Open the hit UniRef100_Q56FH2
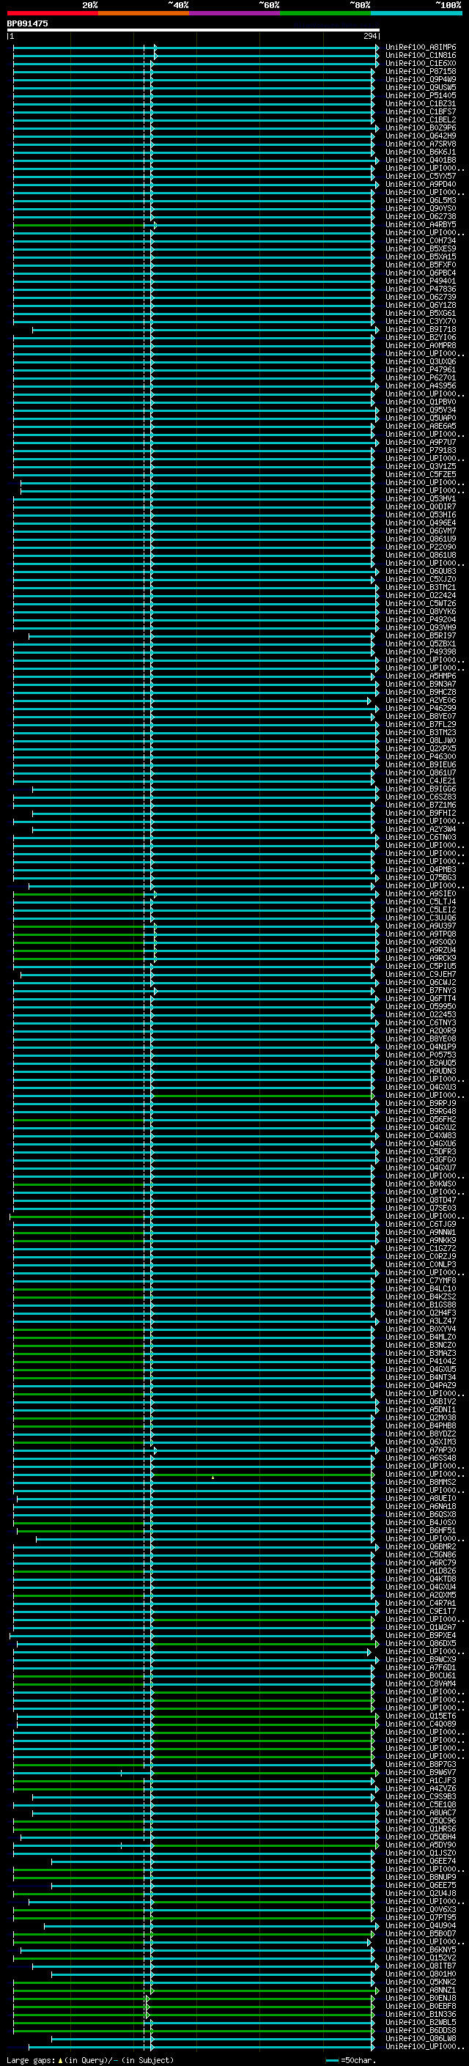 pos(421,1120)
